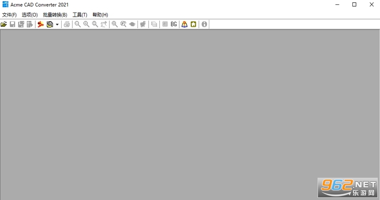Click the Save floppy disk icon
Viewport: 380px width, 200px height.
[12, 24]
